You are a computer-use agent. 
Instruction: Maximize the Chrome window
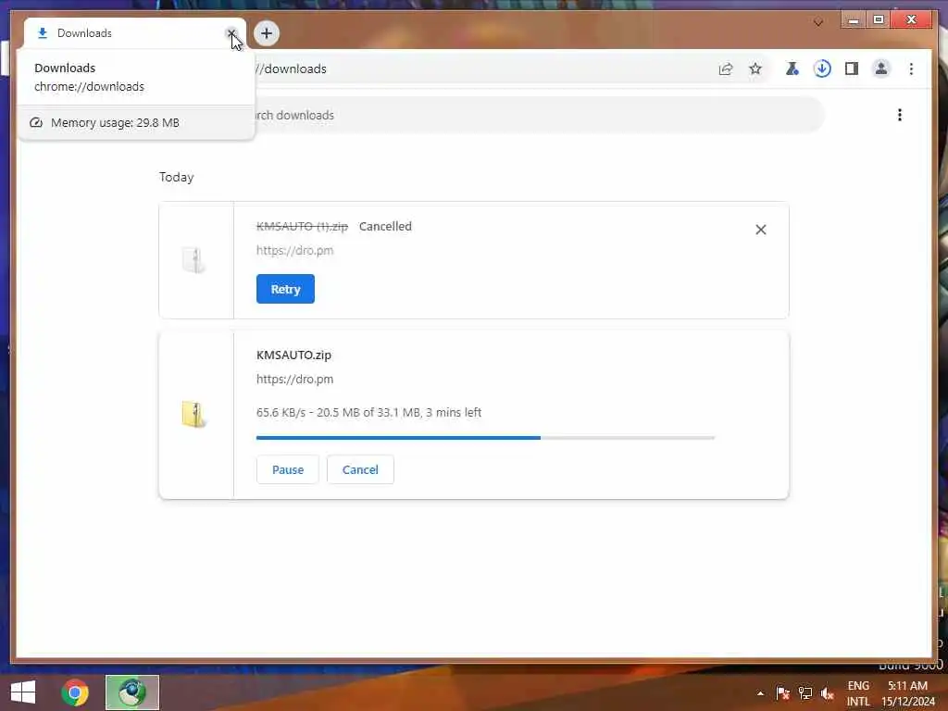pyautogui.click(x=879, y=20)
